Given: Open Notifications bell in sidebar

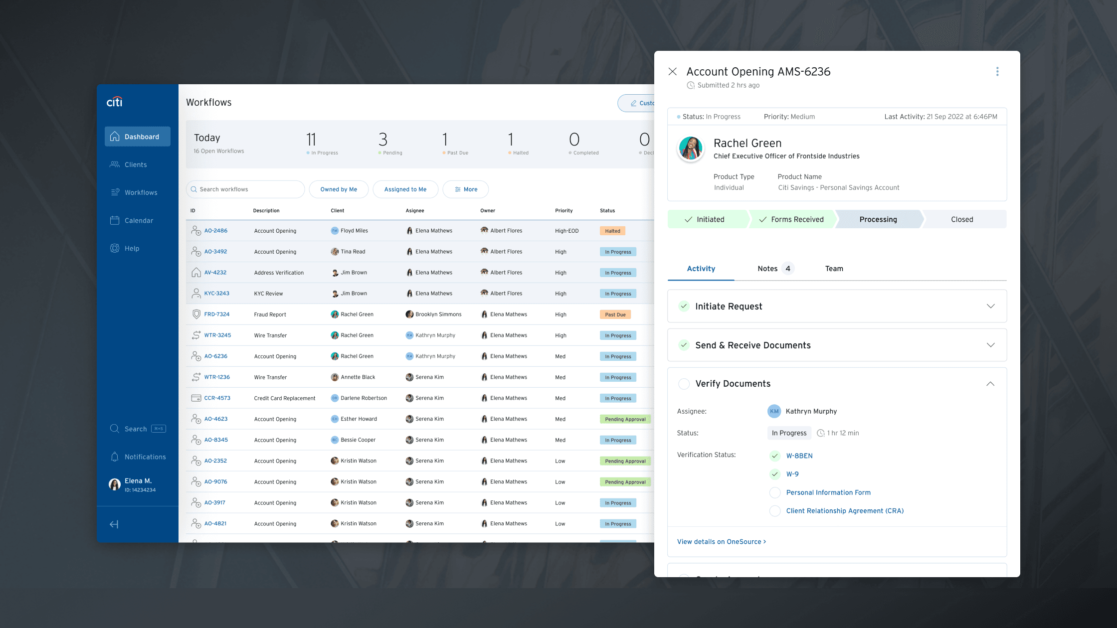Looking at the screenshot, I should click(x=138, y=457).
